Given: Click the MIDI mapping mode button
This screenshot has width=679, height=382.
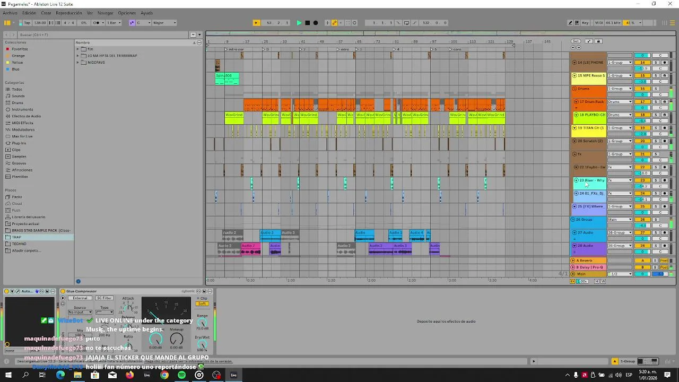Looking at the screenshot, I should pos(599,23).
